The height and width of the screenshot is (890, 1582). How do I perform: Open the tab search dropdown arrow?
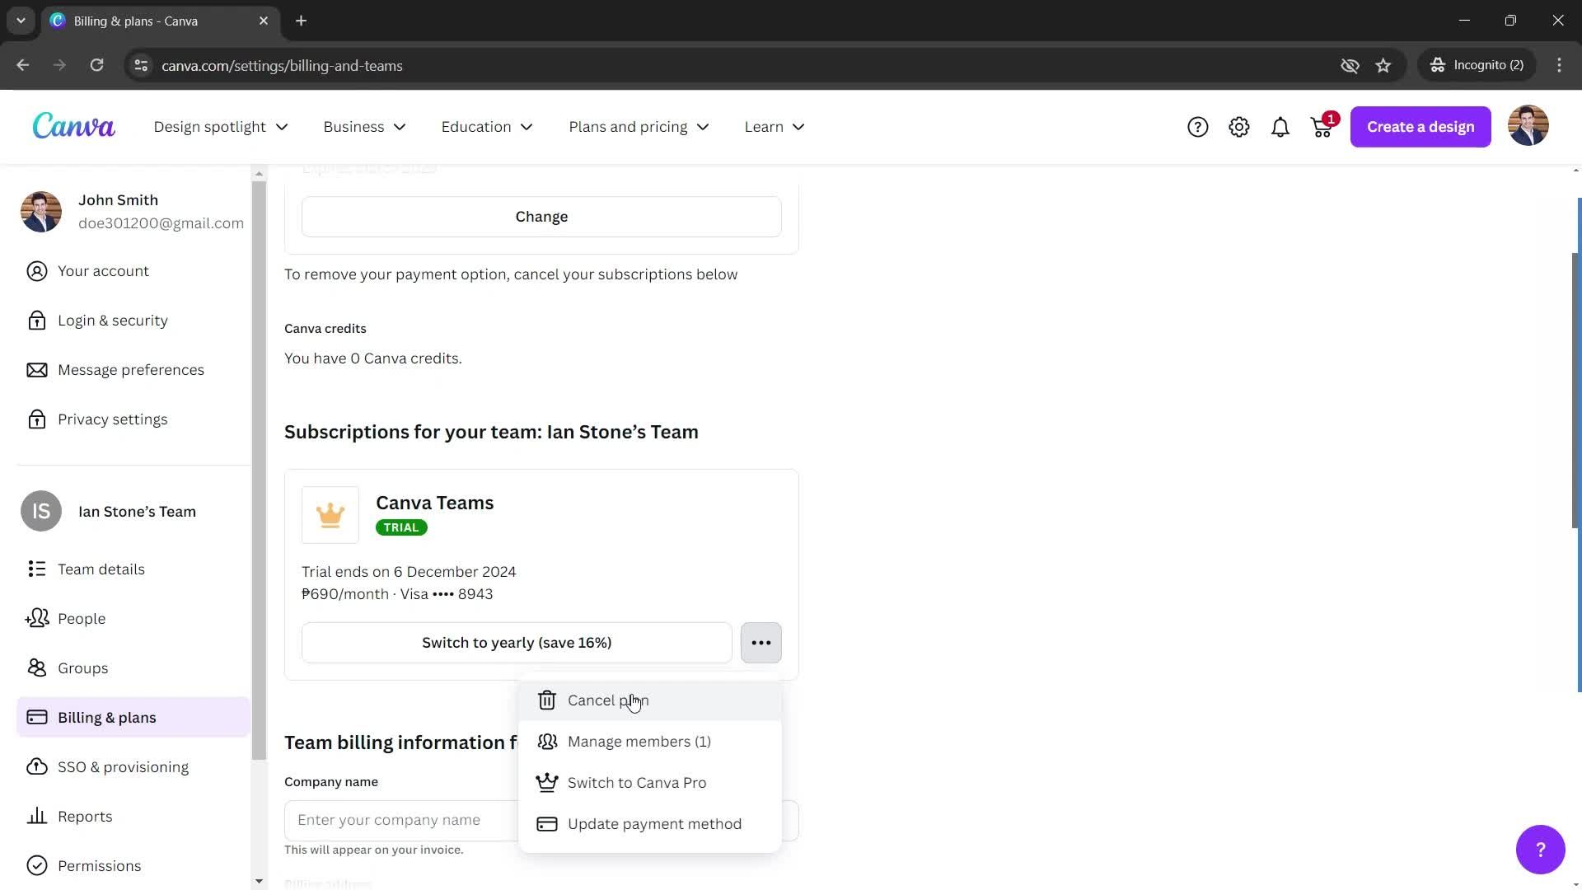[21, 21]
